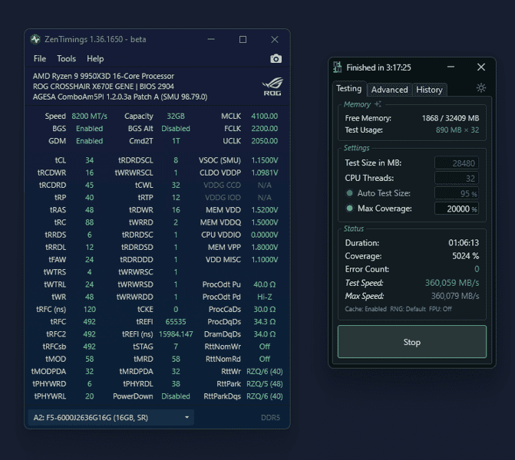
Task: Click the sparkle icon next to Memory
Action: pos(378,104)
